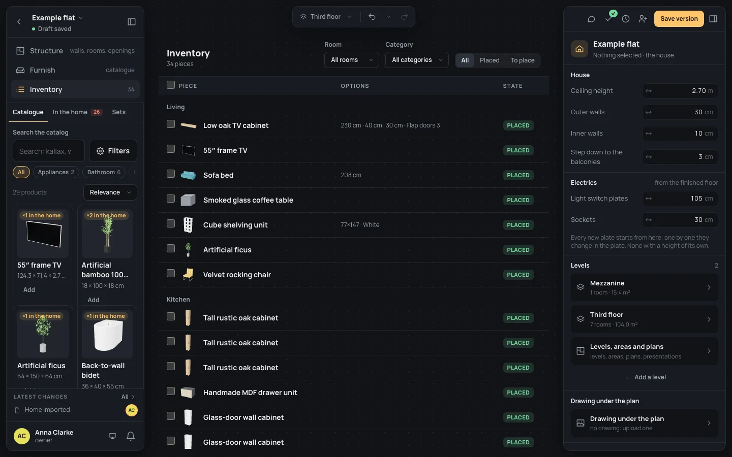
Task: Click the Velvet rocking chair item icon
Action: [188, 275]
